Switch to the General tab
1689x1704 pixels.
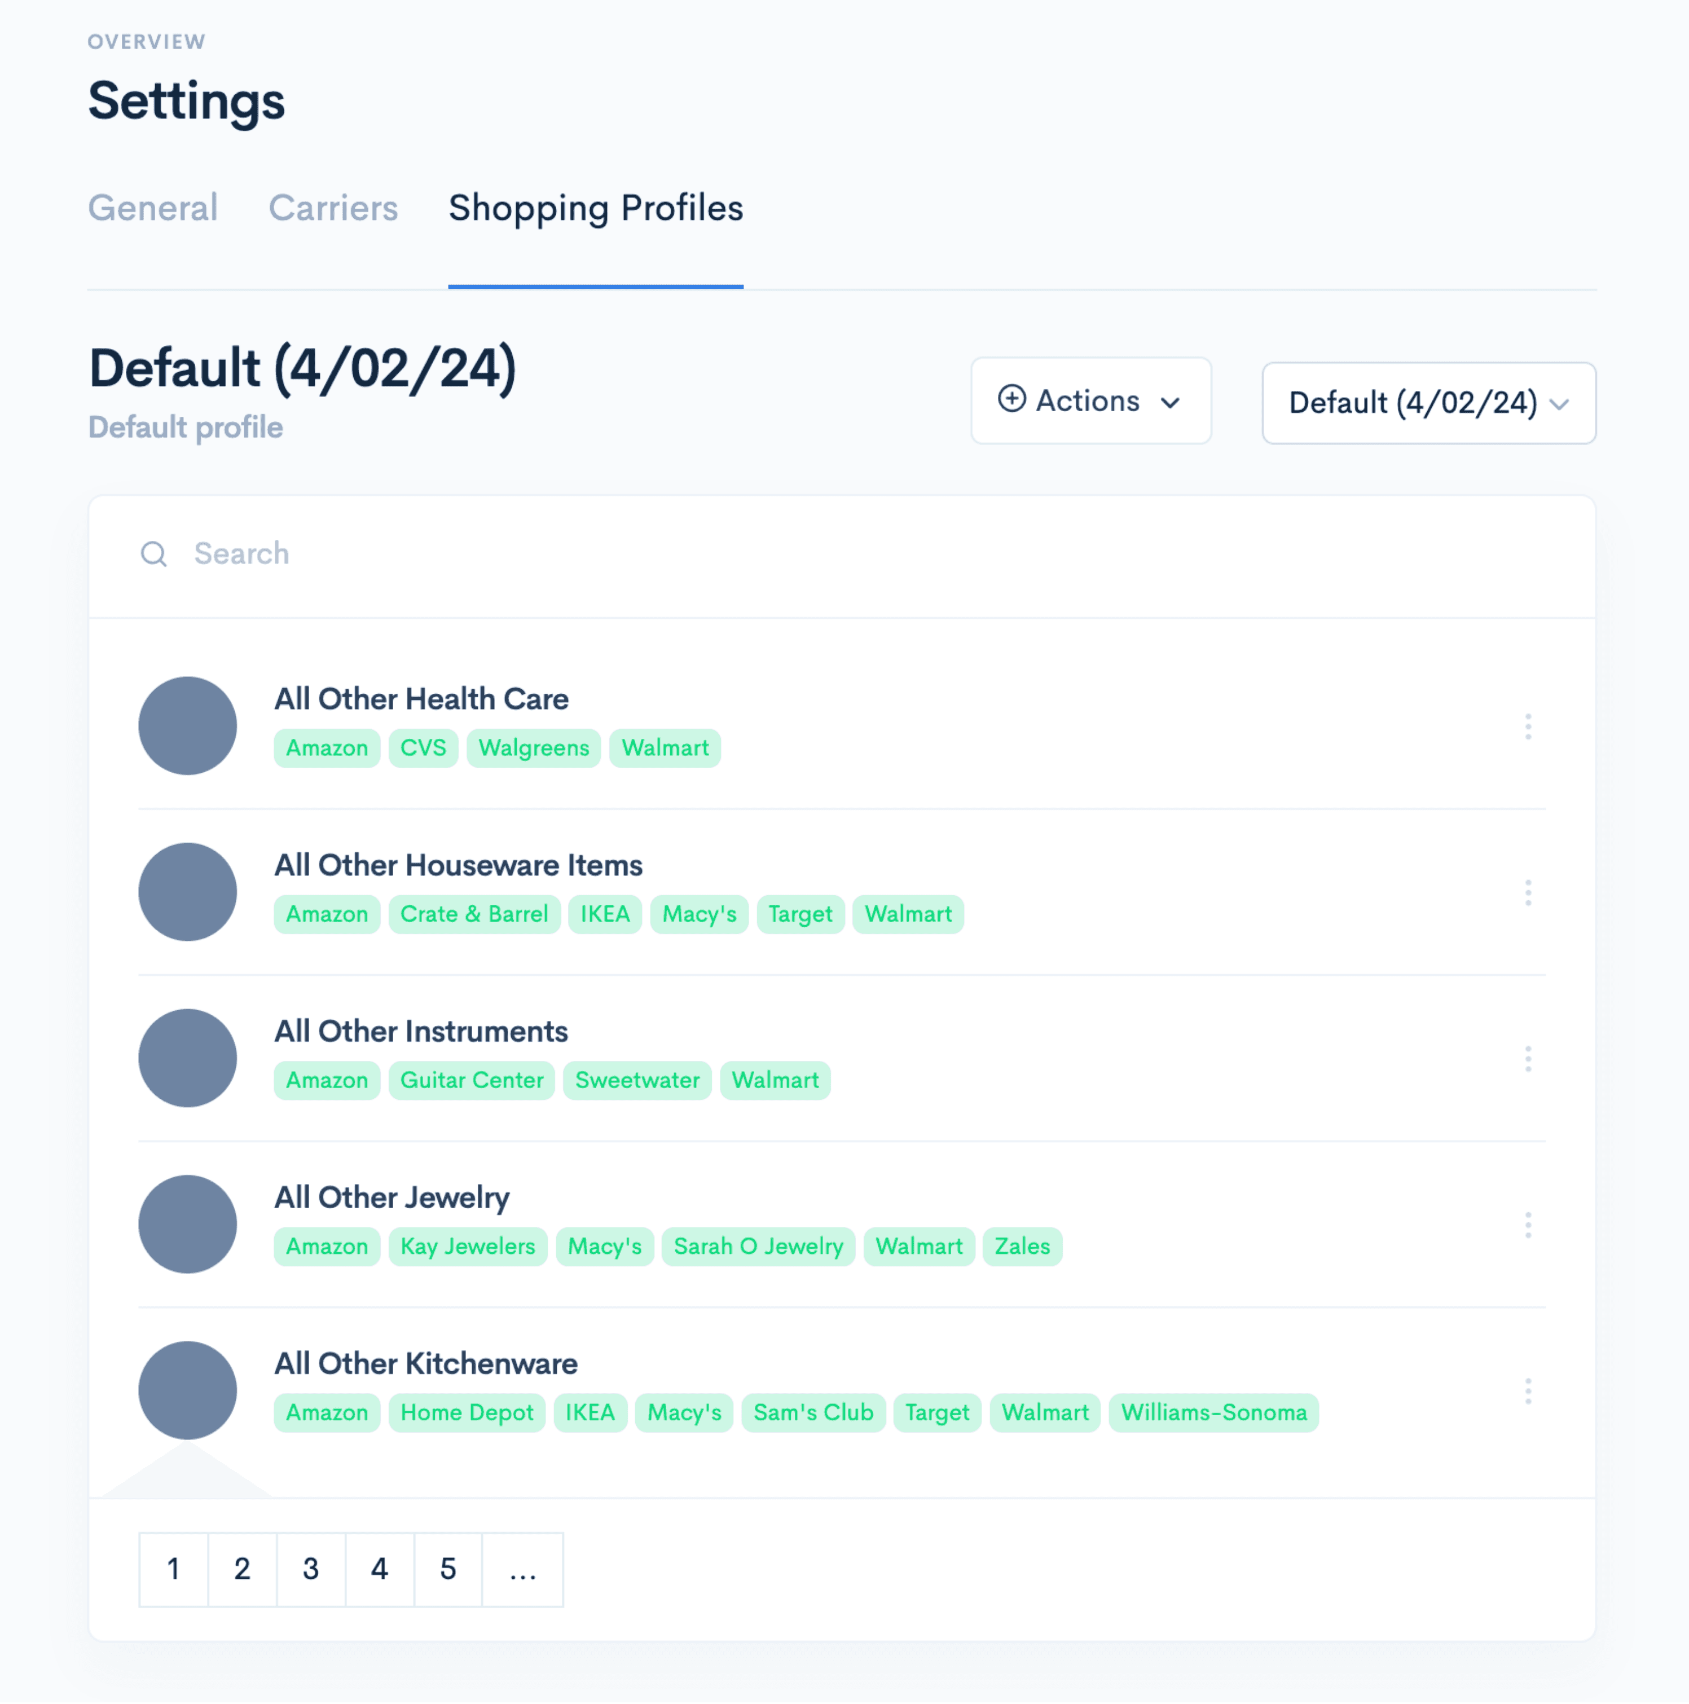pyautogui.click(x=152, y=208)
